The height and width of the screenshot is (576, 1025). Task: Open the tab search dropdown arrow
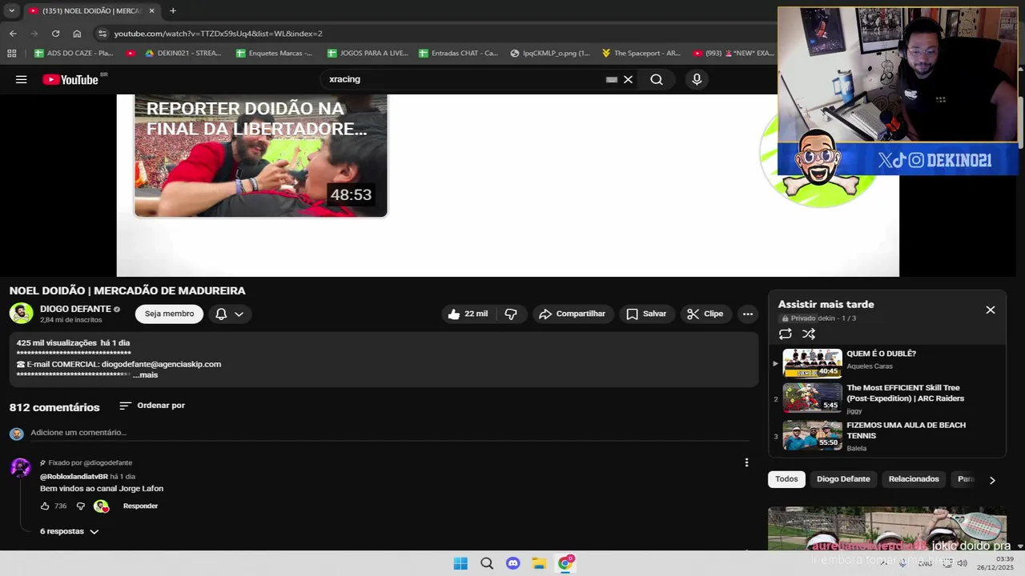[x=11, y=10]
